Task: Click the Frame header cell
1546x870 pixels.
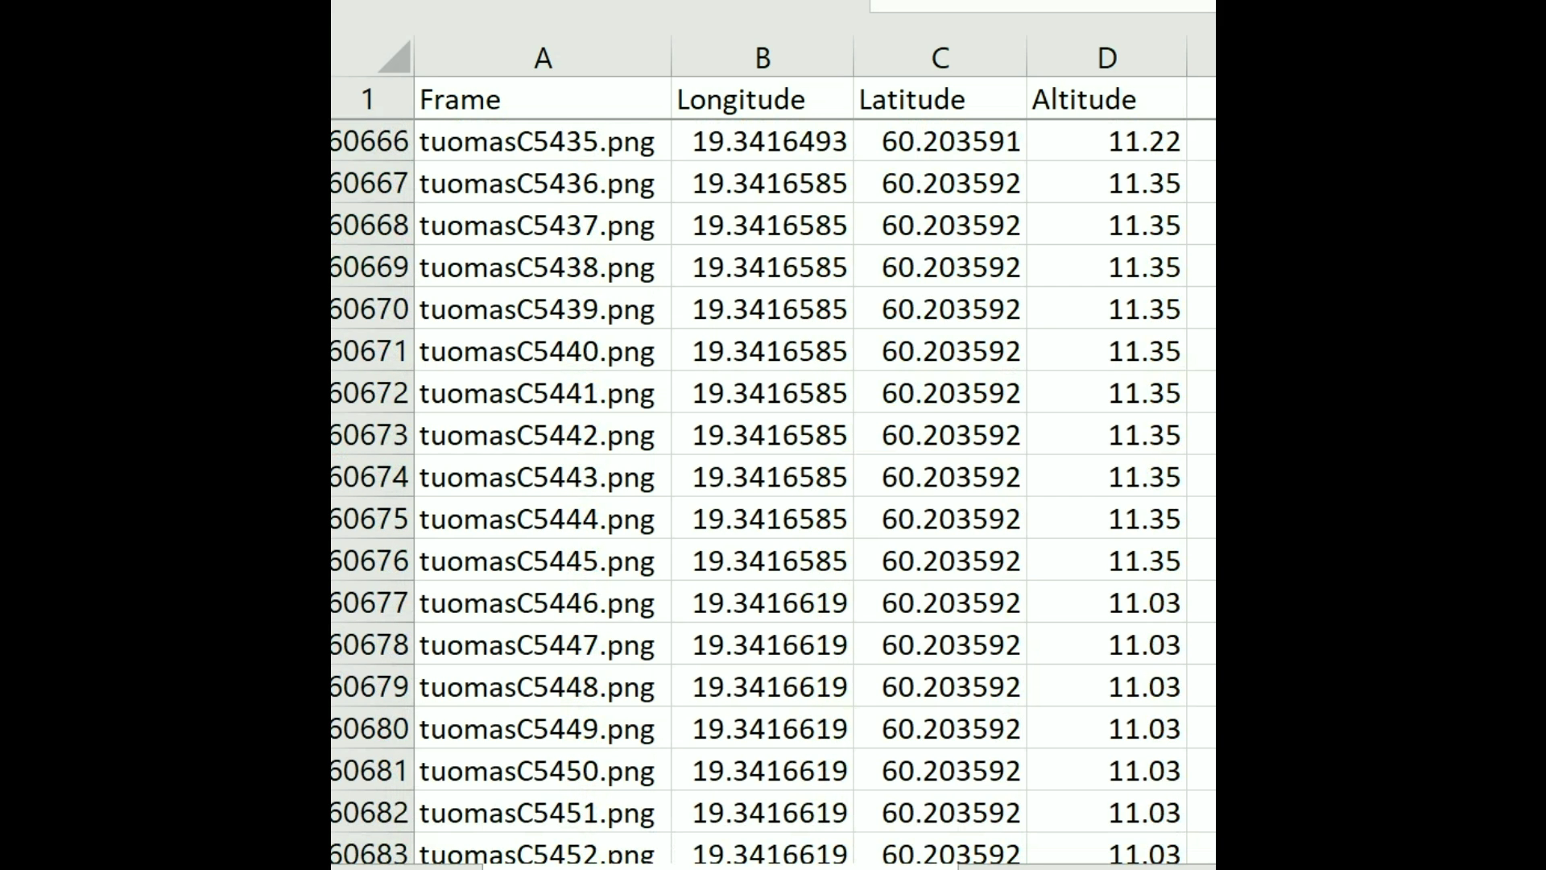Action: 543,98
